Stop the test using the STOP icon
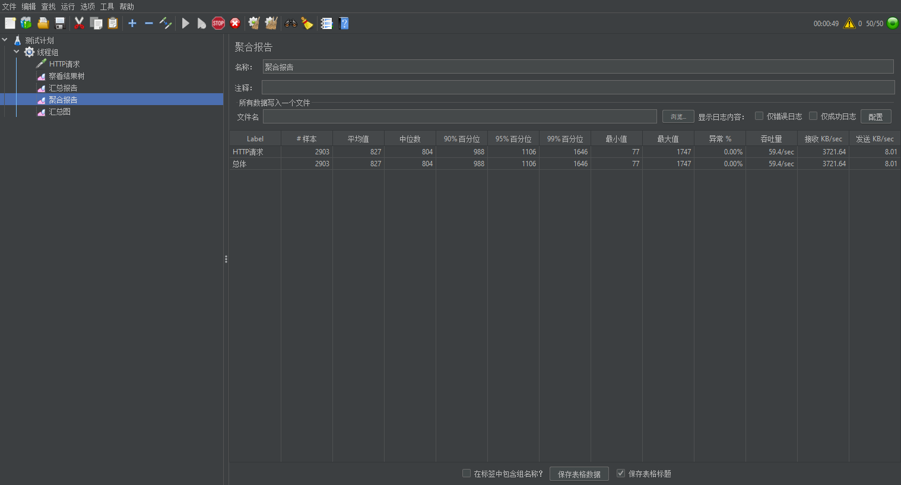The image size is (901, 485). click(x=218, y=23)
